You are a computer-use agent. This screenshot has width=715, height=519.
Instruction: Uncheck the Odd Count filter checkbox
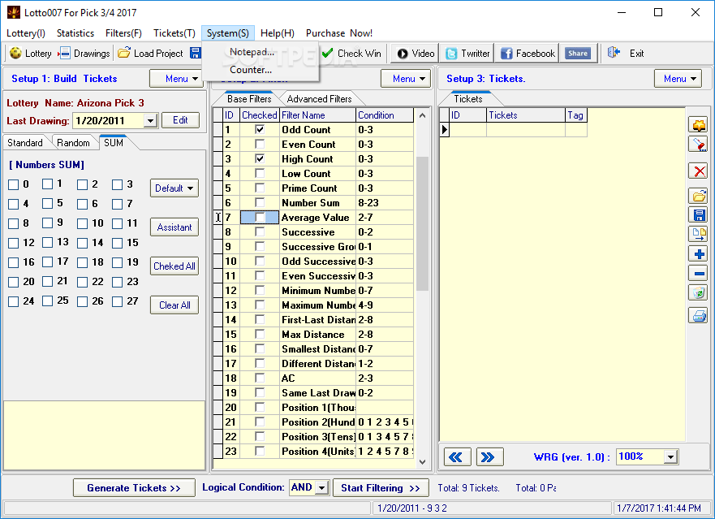click(260, 130)
